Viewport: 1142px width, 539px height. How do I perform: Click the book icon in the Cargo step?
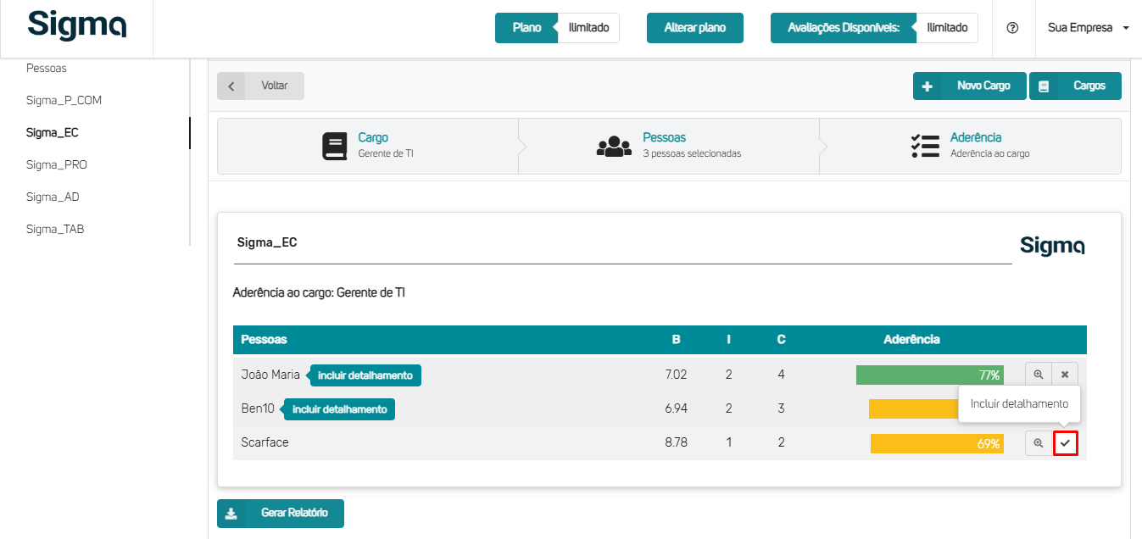tap(335, 146)
